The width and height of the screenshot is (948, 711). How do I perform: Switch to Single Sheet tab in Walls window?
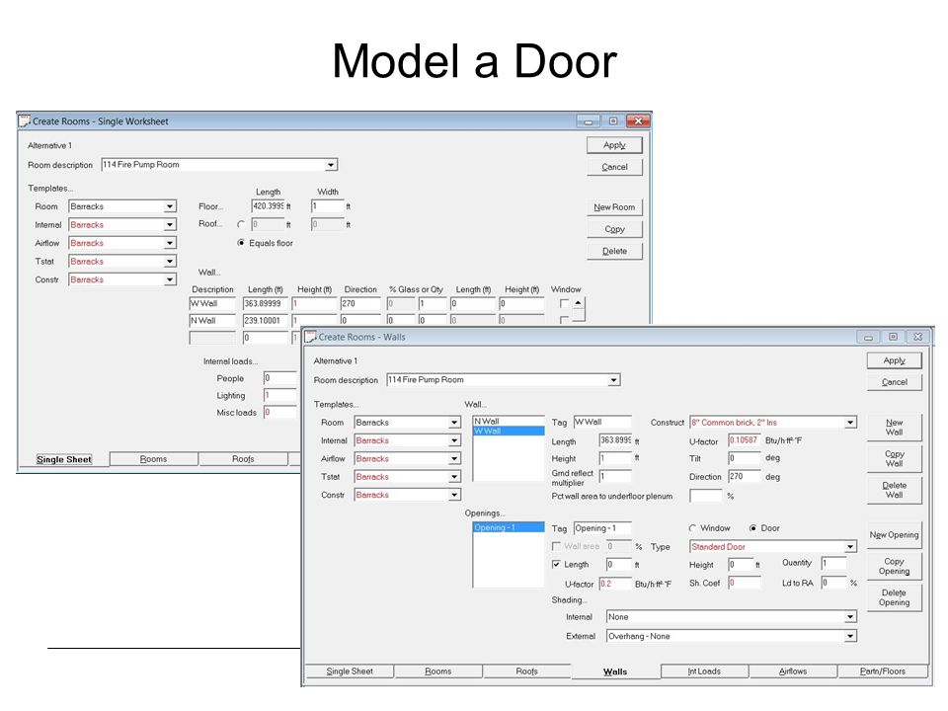coord(350,671)
